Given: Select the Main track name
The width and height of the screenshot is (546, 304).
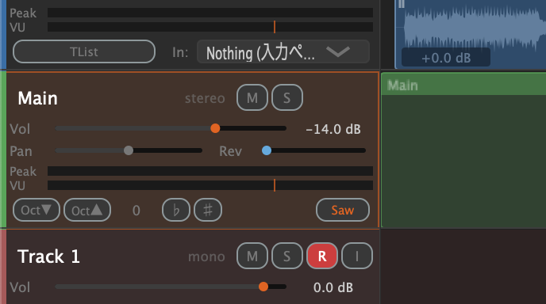Looking at the screenshot, I should [37, 98].
